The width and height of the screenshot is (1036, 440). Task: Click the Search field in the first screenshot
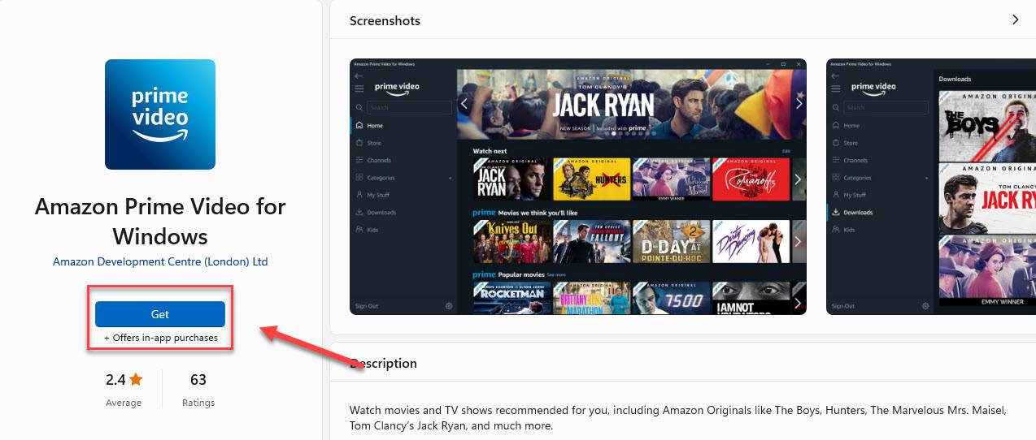(x=409, y=107)
